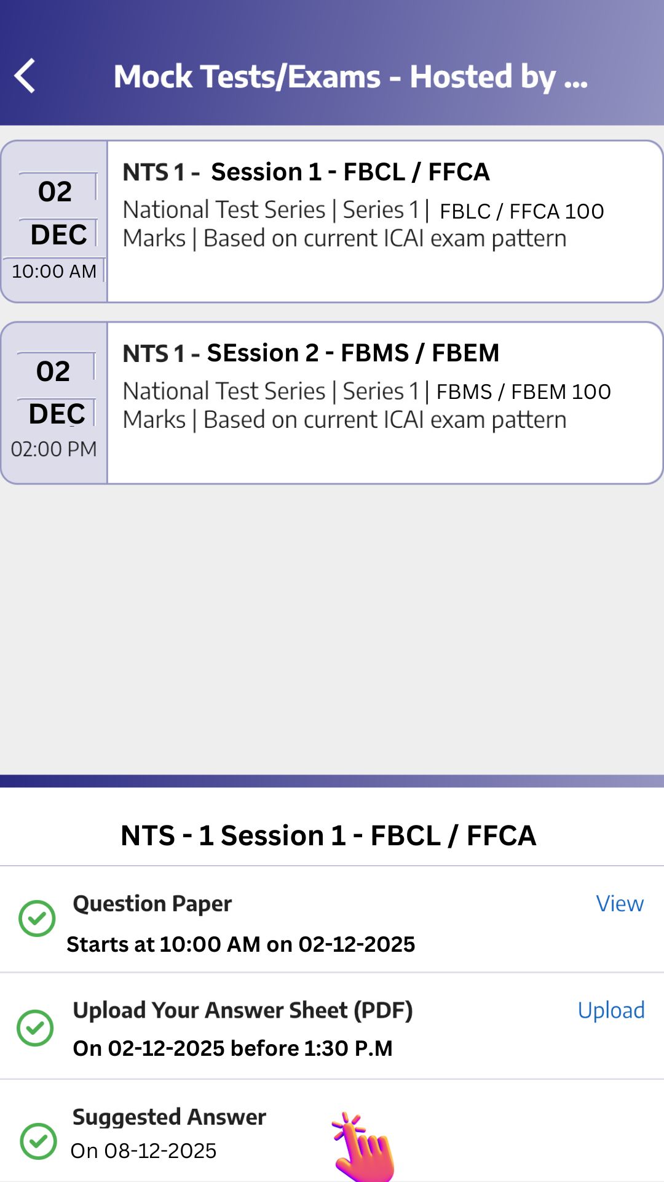Click the Suggested Answer green check icon

click(38, 1141)
